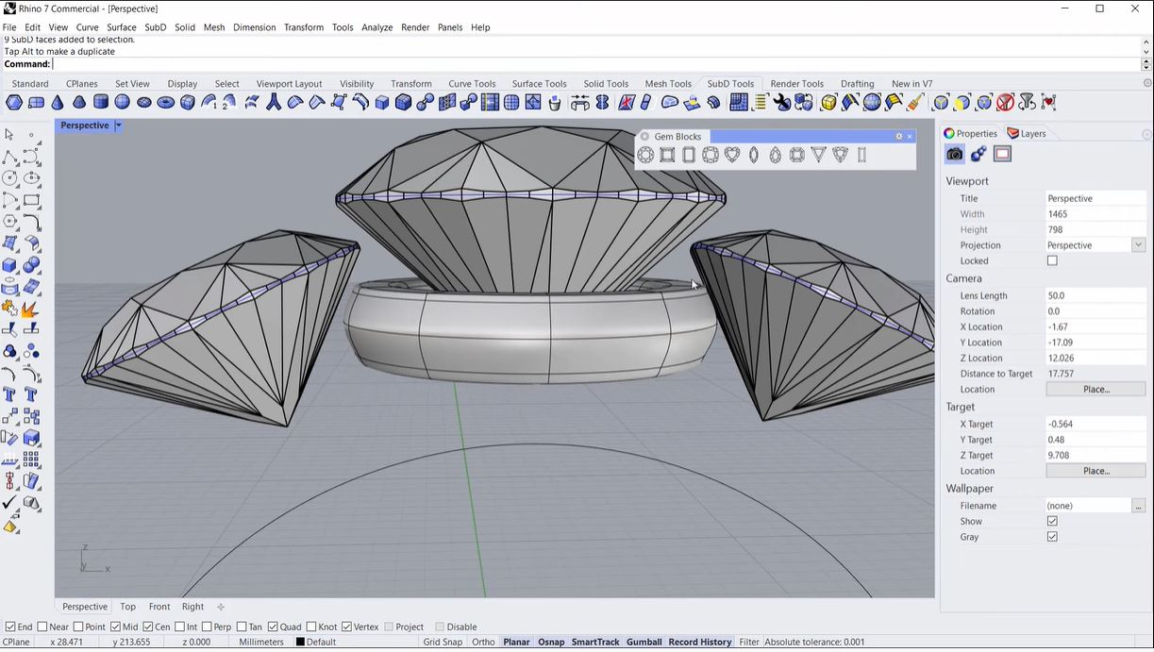
Task: Enable the Ortho mode in the status bar
Action: point(483,642)
